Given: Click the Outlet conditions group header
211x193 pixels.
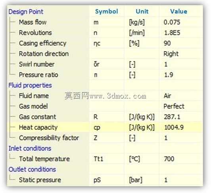Looking at the screenshot, I should click(x=32, y=170).
